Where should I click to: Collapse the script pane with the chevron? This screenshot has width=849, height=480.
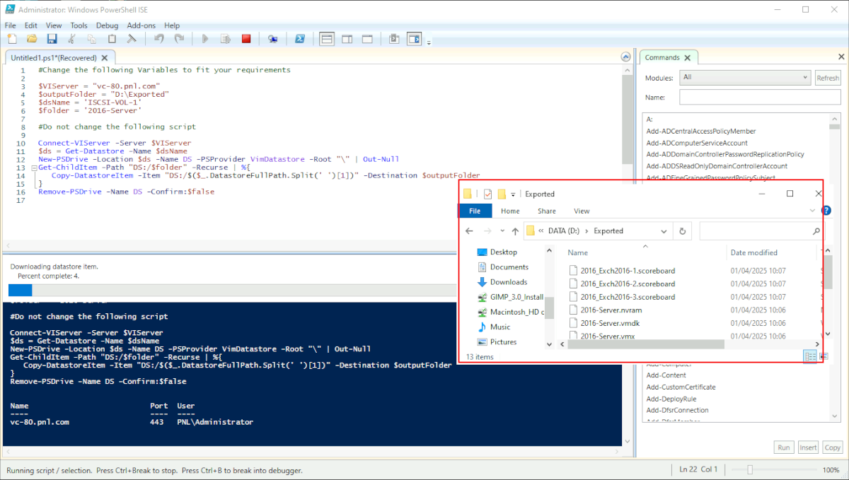click(625, 57)
